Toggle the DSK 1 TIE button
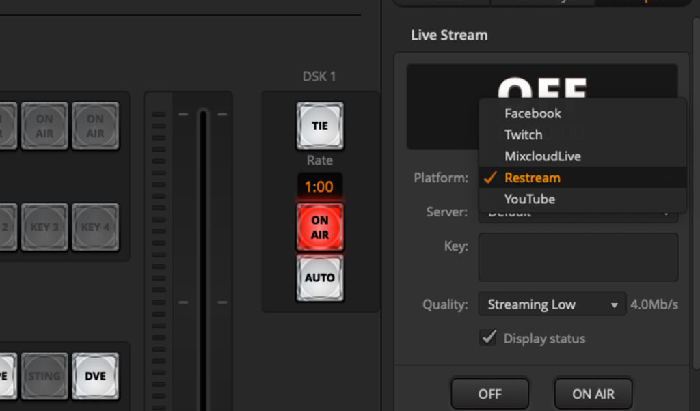 point(320,126)
